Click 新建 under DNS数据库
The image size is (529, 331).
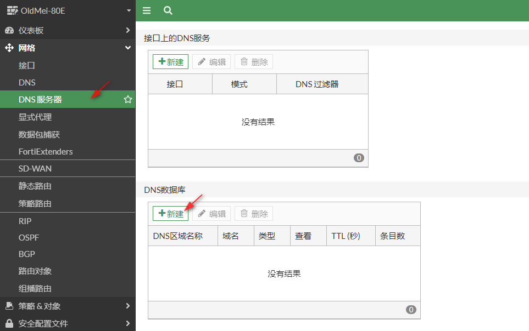click(x=170, y=214)
